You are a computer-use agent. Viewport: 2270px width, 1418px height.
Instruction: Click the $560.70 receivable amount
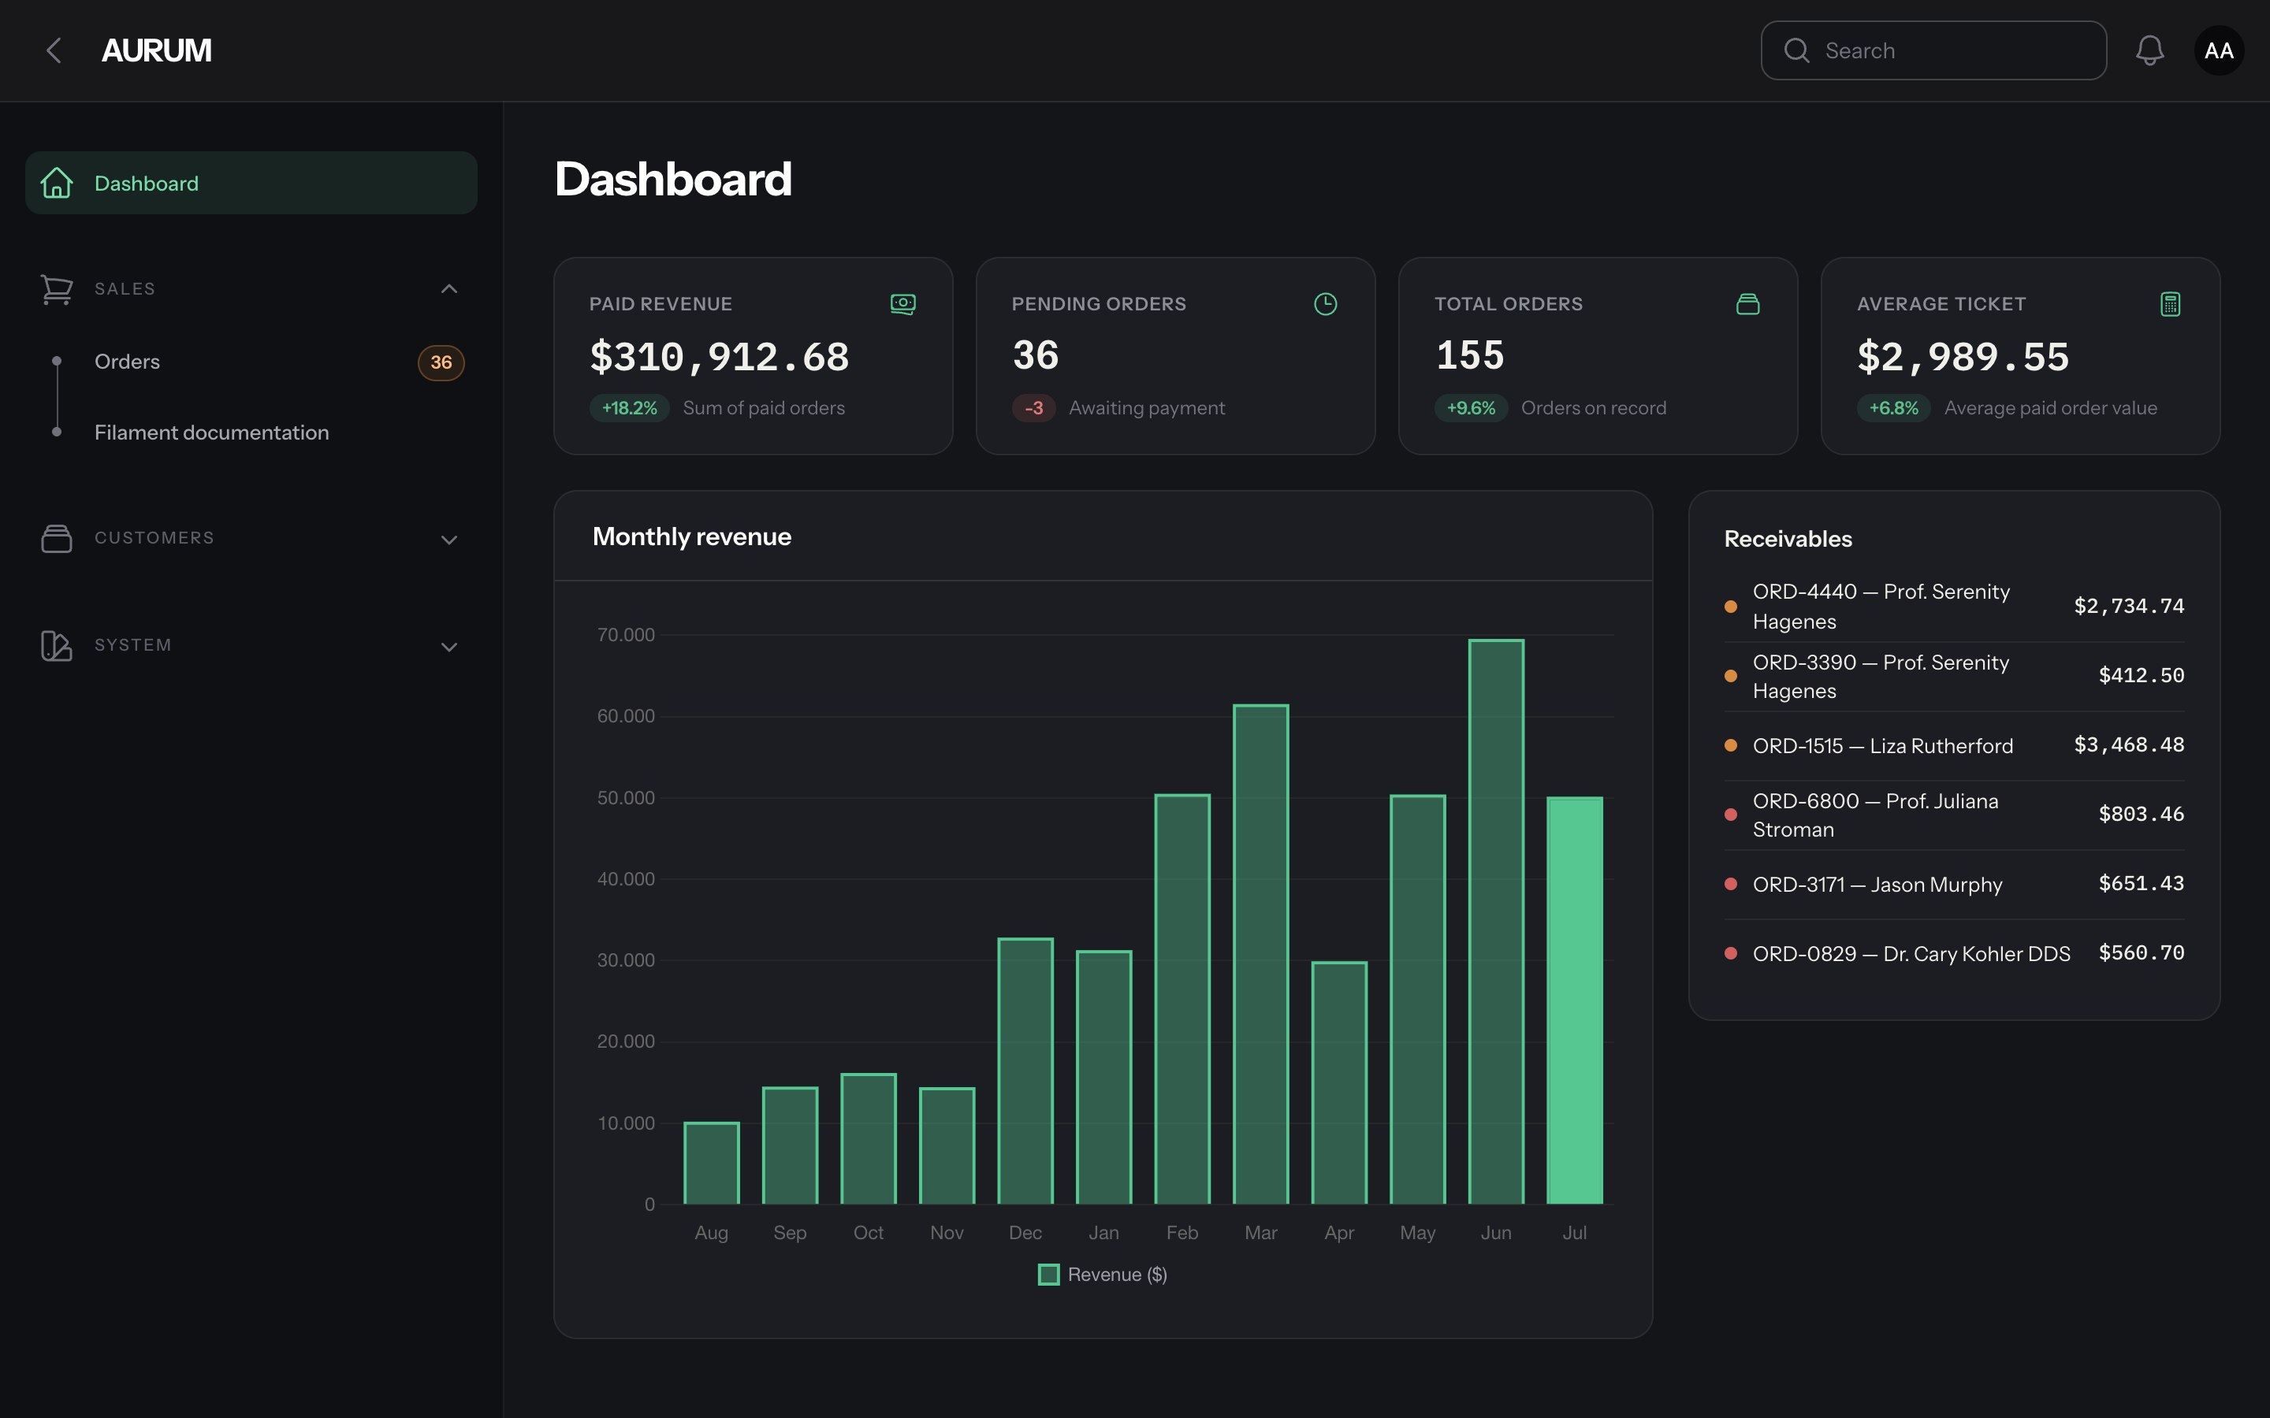click(x=2142, y=953)
